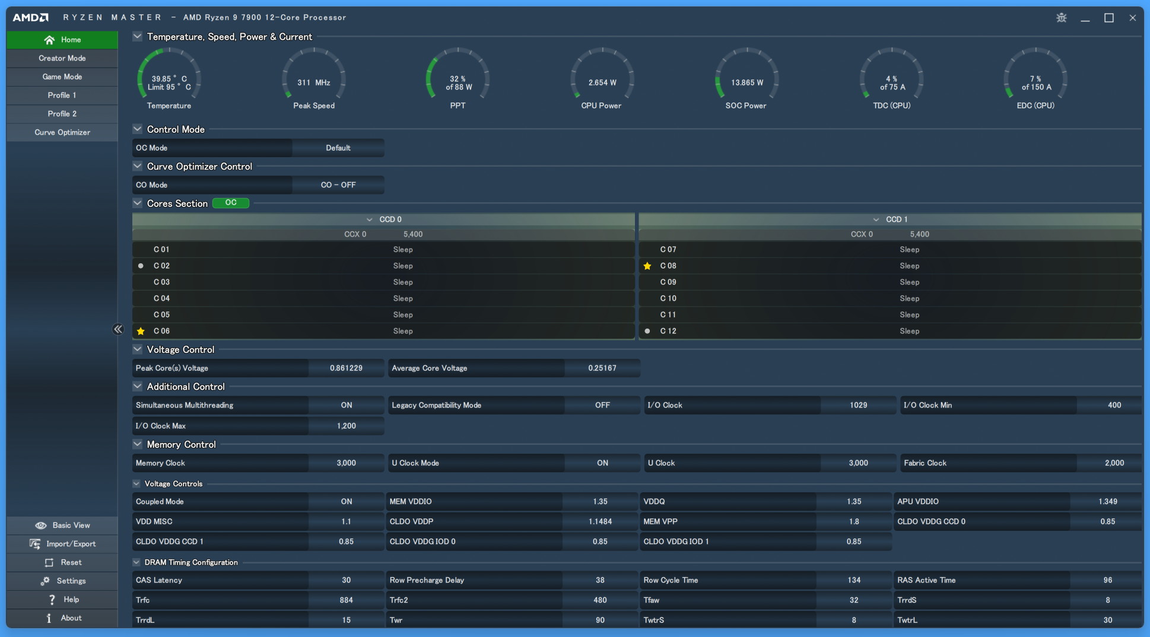Select the CLDO VDDP 1.1484 value
1150x637 pixels.
point(600,522)
